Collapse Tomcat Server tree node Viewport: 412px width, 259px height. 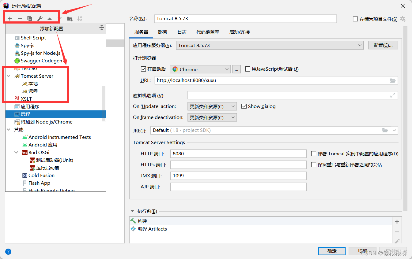[9, 76]
